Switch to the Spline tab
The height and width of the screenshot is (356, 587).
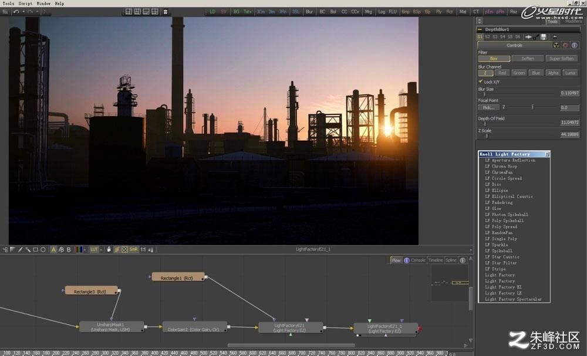[451, 260]
